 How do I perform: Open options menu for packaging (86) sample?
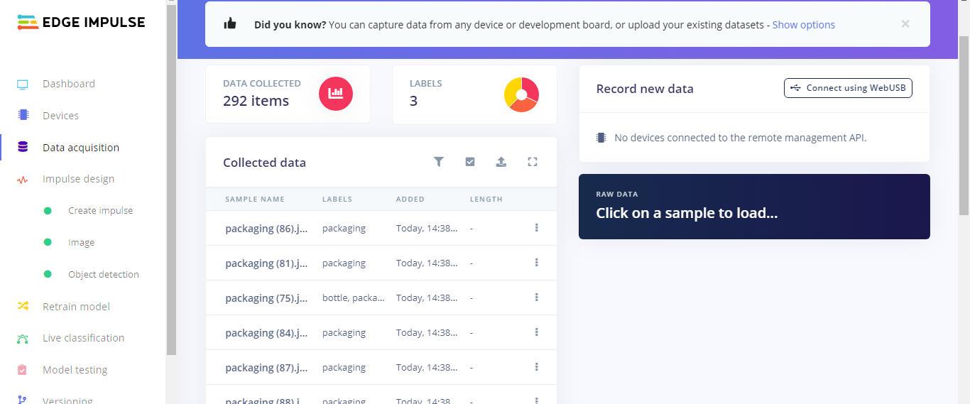pos(536,228)
